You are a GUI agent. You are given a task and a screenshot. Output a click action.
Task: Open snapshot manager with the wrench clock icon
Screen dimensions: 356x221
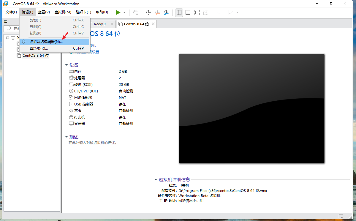click(x=167, y=12)
